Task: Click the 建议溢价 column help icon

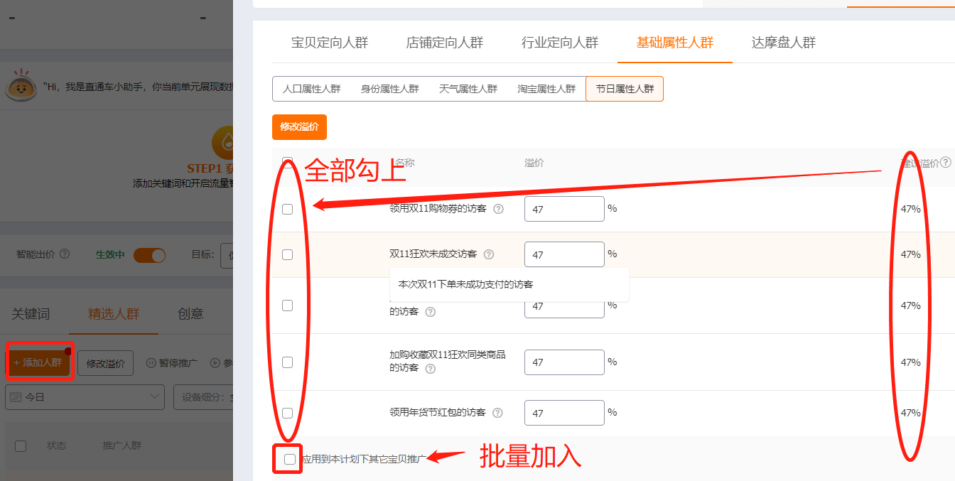Action: pyautogui.click(x=946, y=163)
